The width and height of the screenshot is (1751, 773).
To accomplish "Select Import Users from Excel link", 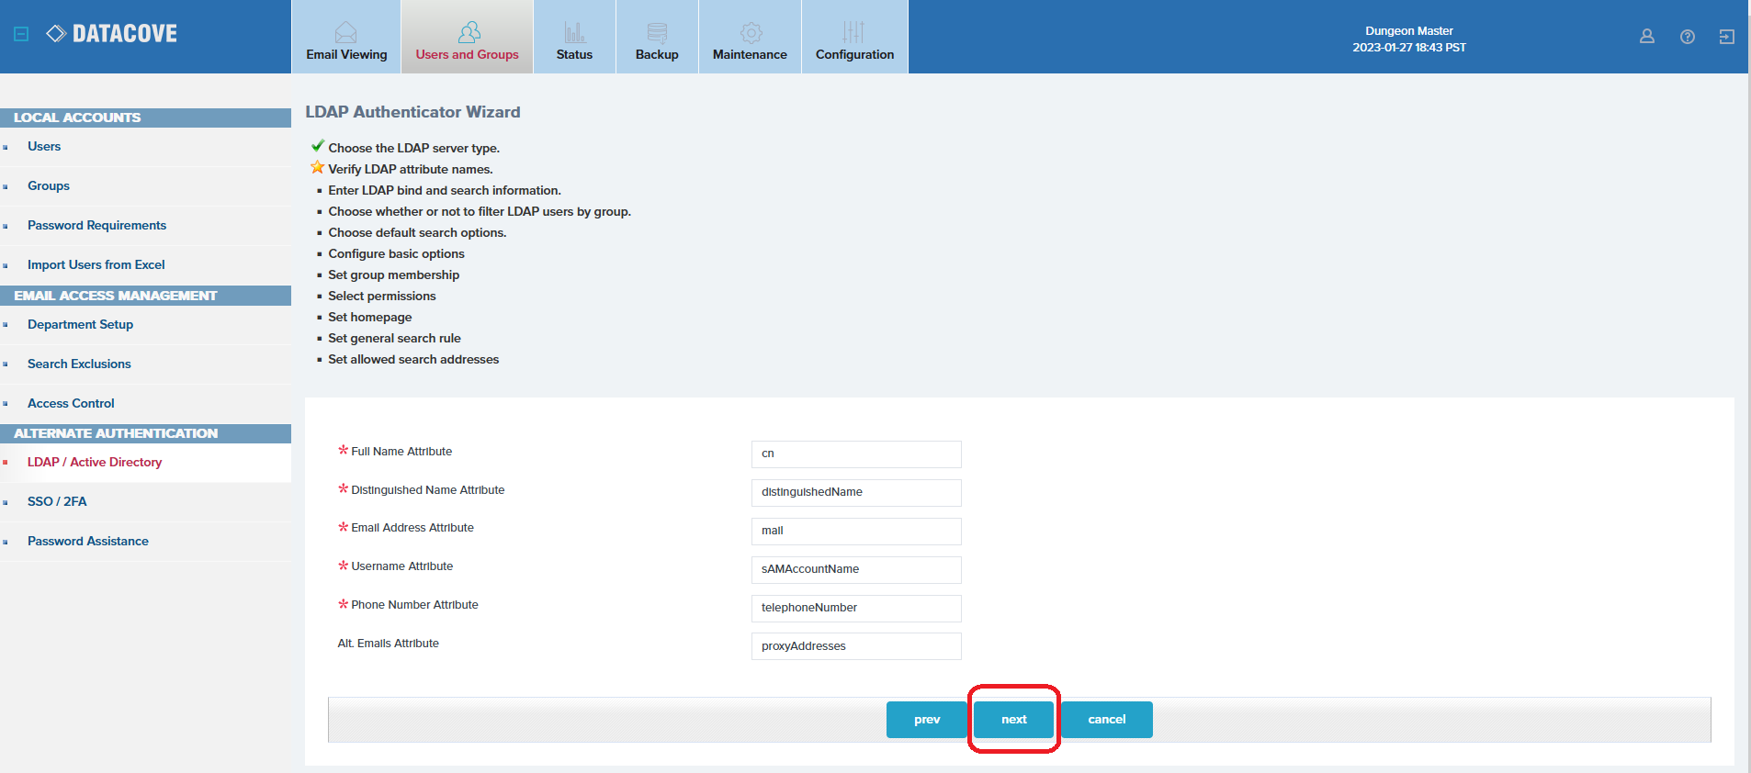I will coord(96,265).
